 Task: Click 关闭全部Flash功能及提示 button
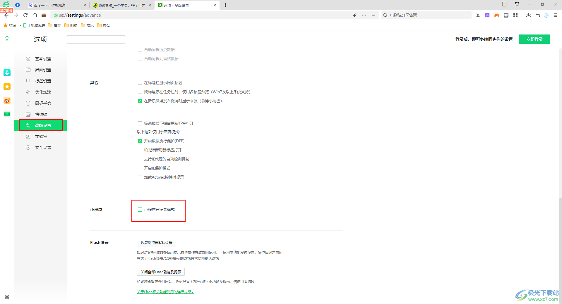coord(161,272)
